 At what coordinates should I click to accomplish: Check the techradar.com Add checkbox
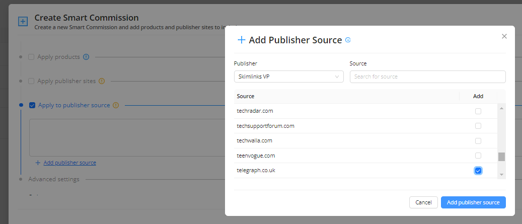[x=478, y=111]
